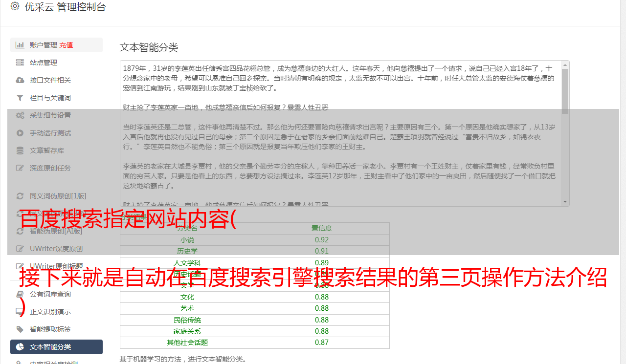This screenshot has height=364, width=626.
Task: Select the tag icon for 智能提取标签
Action: pyautogui.click(x=20, y=329)
